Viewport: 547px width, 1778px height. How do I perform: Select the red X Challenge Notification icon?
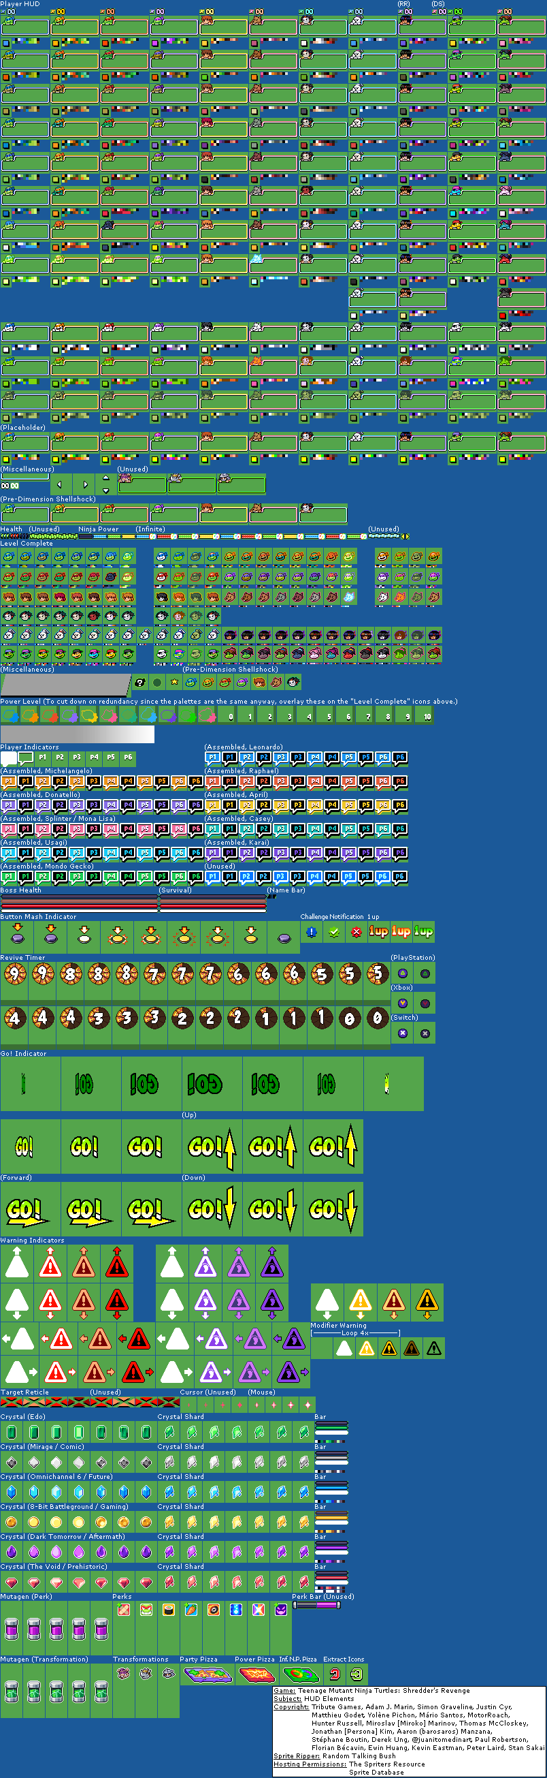pyautogui.click(x=357, y=932)
